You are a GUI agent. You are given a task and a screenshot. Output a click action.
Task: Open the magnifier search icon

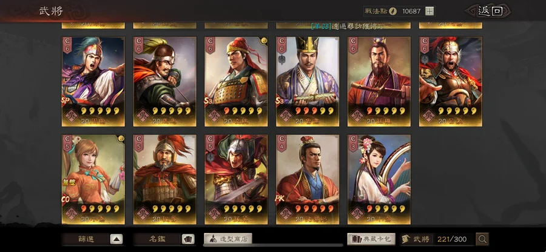point(482,239)
